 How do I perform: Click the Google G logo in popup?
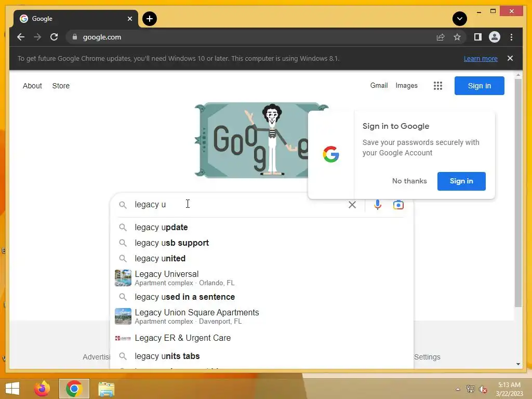(331, 154)
